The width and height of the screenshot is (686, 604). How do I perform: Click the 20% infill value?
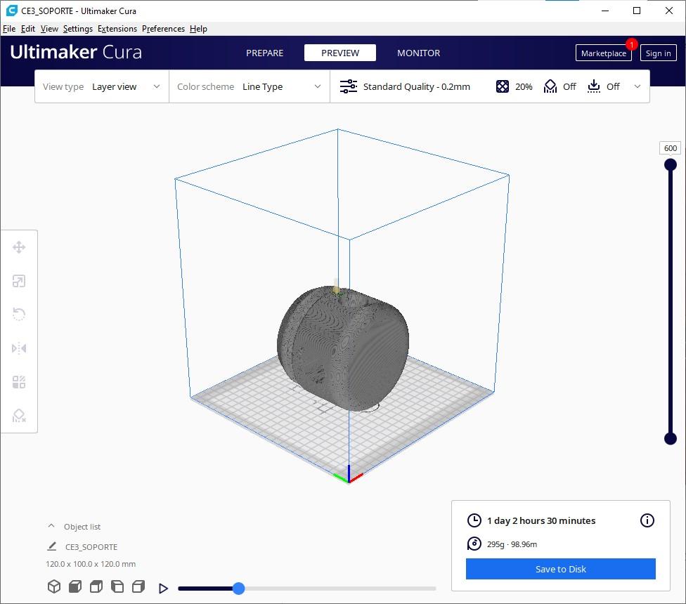pyautogui.click(x=524, y=86)
